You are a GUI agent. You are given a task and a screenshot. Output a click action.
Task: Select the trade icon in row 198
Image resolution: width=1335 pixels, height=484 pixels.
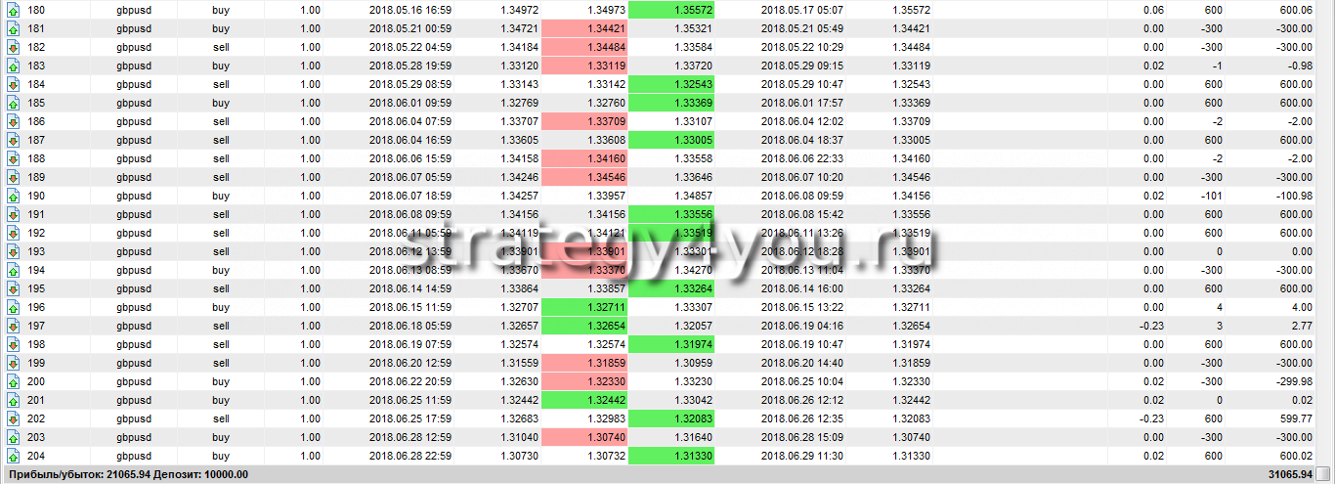(x=13, y=344)
